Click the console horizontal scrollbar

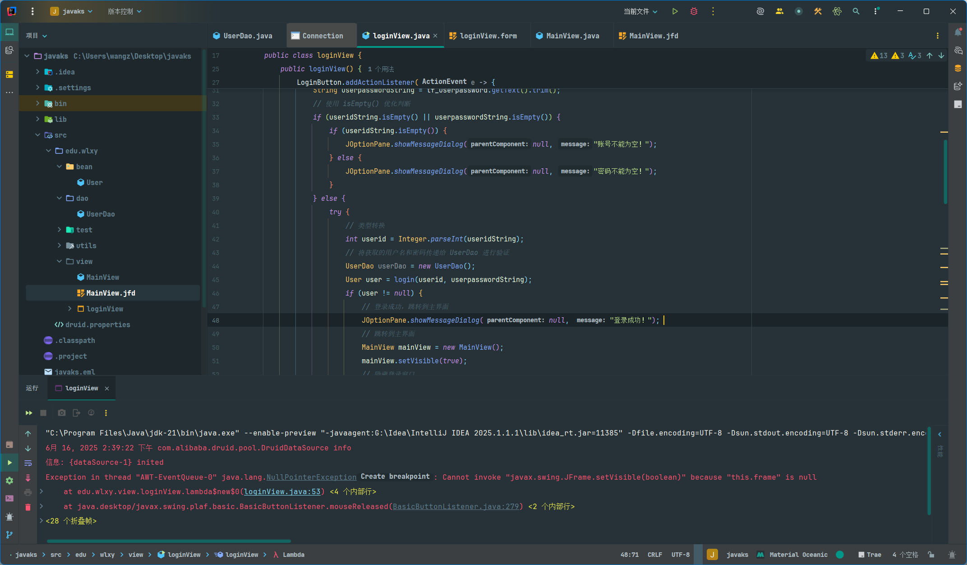169,541
